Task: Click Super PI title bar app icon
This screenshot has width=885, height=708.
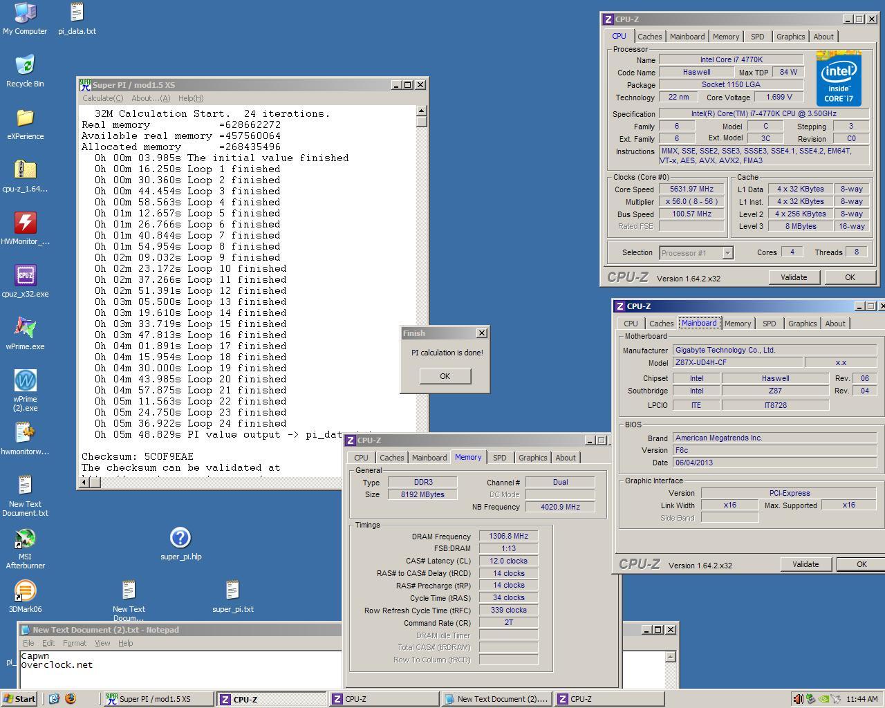Action: click(x=85, y=85)
